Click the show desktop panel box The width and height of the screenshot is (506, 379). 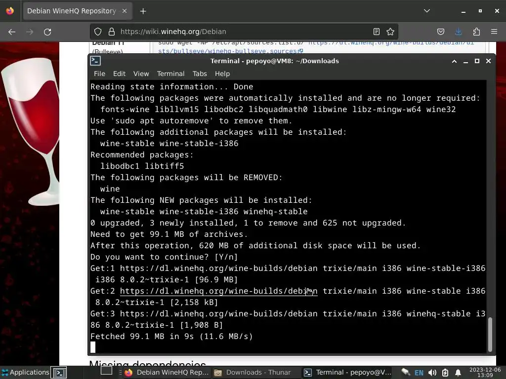click(107, 371)
